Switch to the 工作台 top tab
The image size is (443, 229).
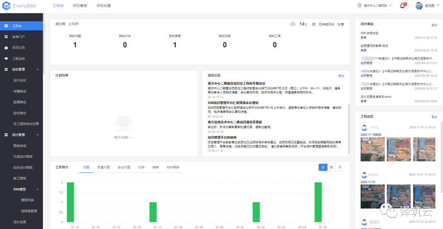58,6
